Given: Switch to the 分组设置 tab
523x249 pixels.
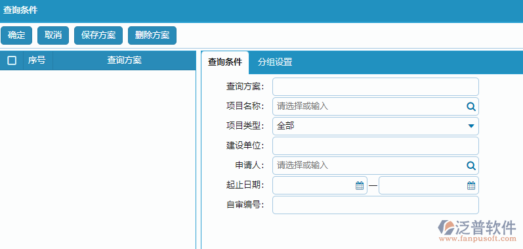Looking at the screenshot, I should 275,62.
